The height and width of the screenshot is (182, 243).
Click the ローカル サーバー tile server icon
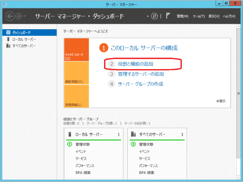click(x=70, y=134)
